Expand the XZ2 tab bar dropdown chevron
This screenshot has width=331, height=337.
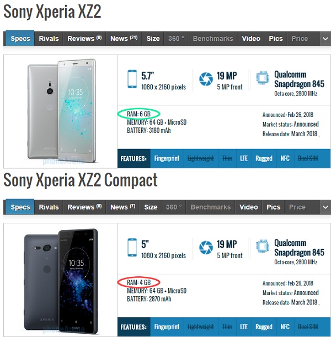point(325,39)
